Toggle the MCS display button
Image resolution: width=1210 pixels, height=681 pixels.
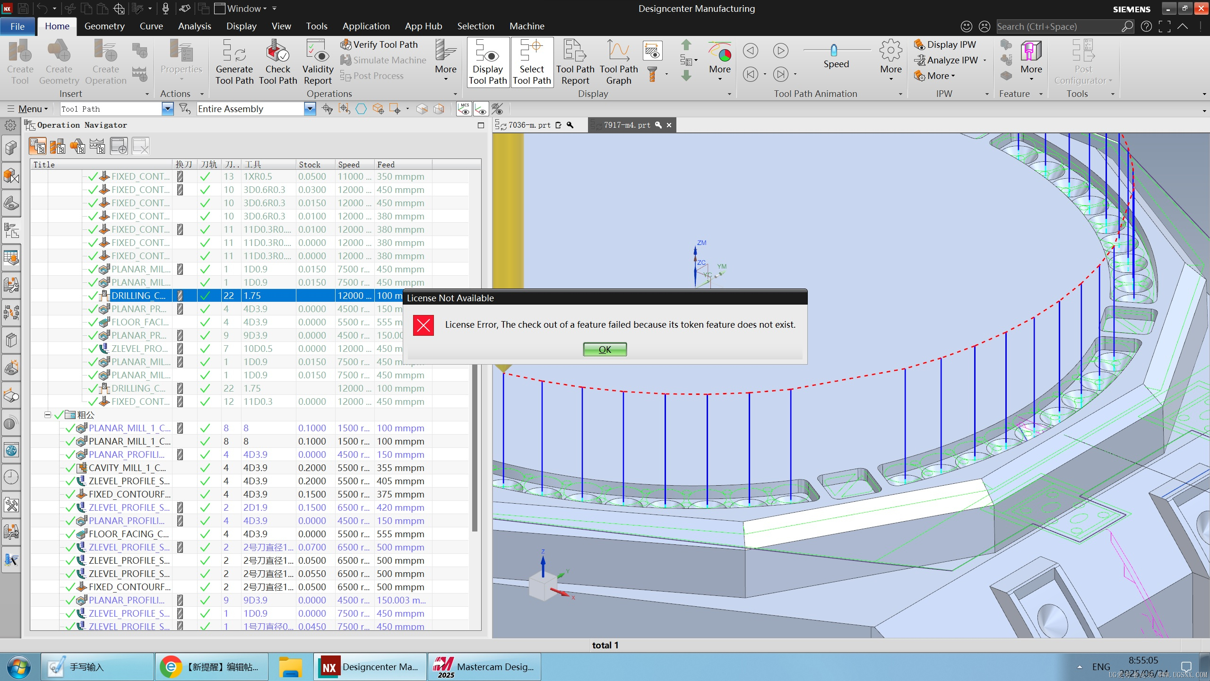464,109
